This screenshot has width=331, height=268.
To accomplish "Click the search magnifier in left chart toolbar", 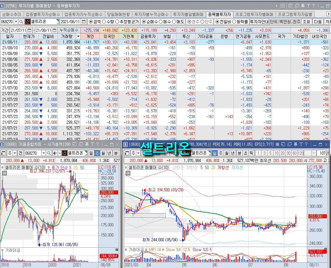I will (49, 153).
